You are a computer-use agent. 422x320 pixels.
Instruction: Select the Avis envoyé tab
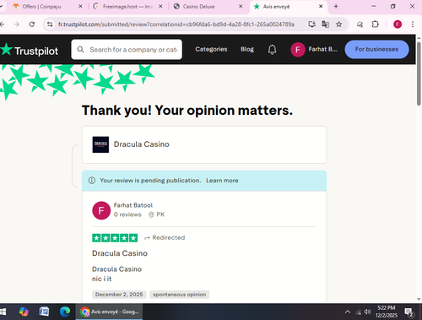click(276, 7)
